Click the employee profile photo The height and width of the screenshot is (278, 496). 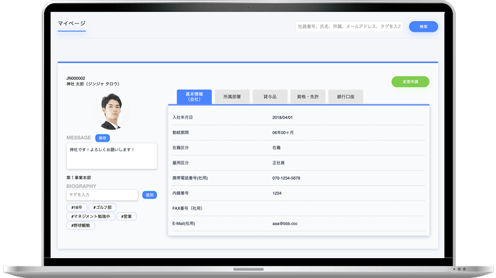click(x=111, y=112)
